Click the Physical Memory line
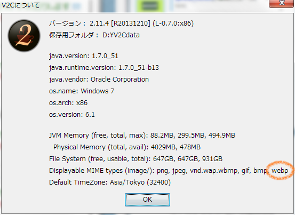 (127, 147)
